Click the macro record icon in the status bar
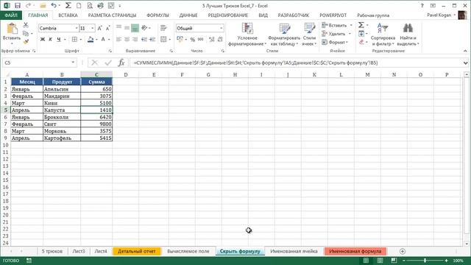Image resolution: width=471 pixels, height=265 pixels. click(x=29, y=261)
